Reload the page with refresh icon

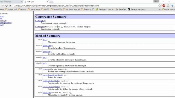(x=7, y=6)
